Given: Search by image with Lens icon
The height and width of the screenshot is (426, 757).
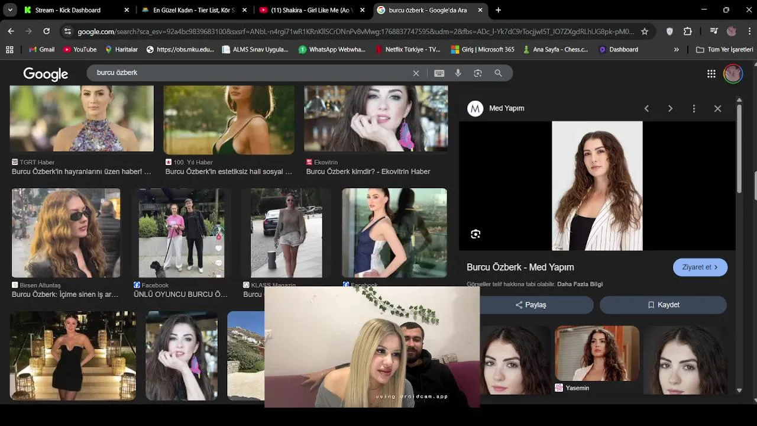Looking at the screenshot, I should tap(478, 73).
